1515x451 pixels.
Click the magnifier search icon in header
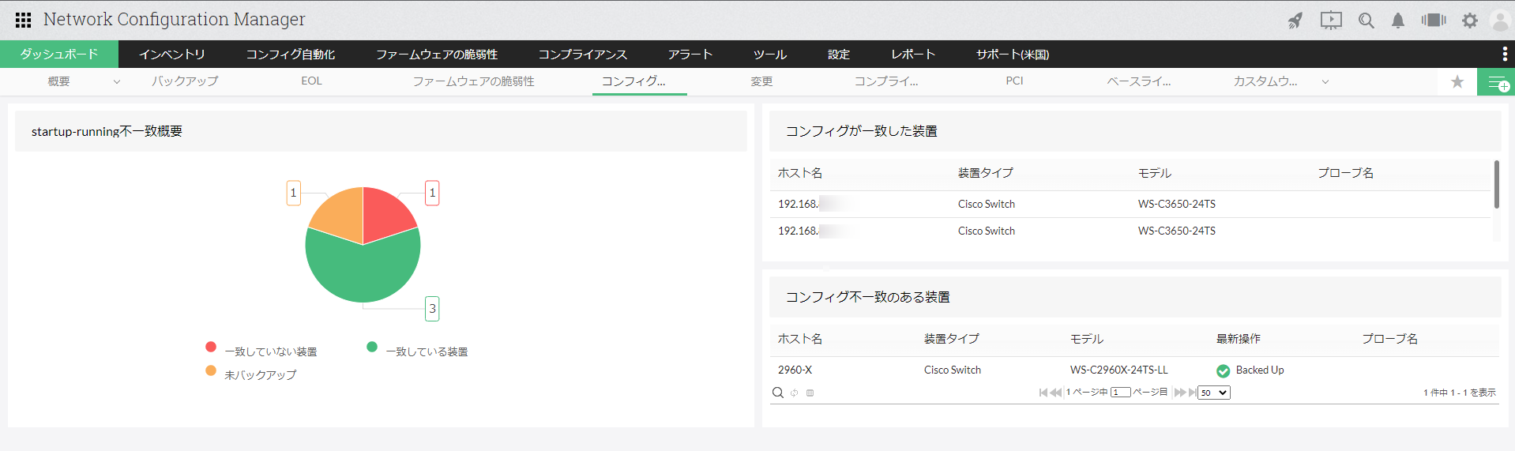pos(1366,21)
